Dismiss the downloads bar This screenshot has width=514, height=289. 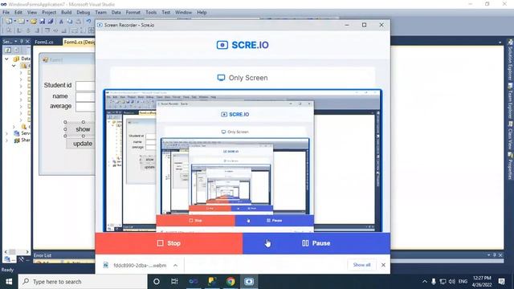coord(383,265)
